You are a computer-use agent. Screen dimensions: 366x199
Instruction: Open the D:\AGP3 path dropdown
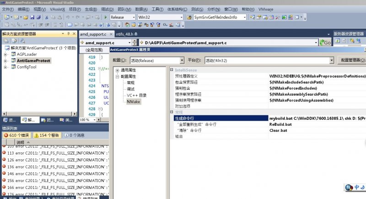pyautogui.click(x=316, y=43)
